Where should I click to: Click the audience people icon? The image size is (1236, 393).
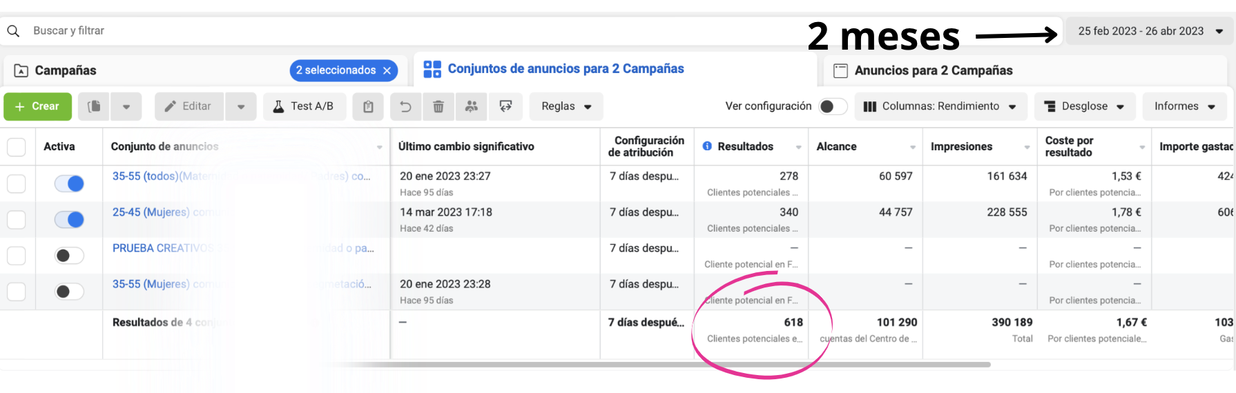pos(472,106)
